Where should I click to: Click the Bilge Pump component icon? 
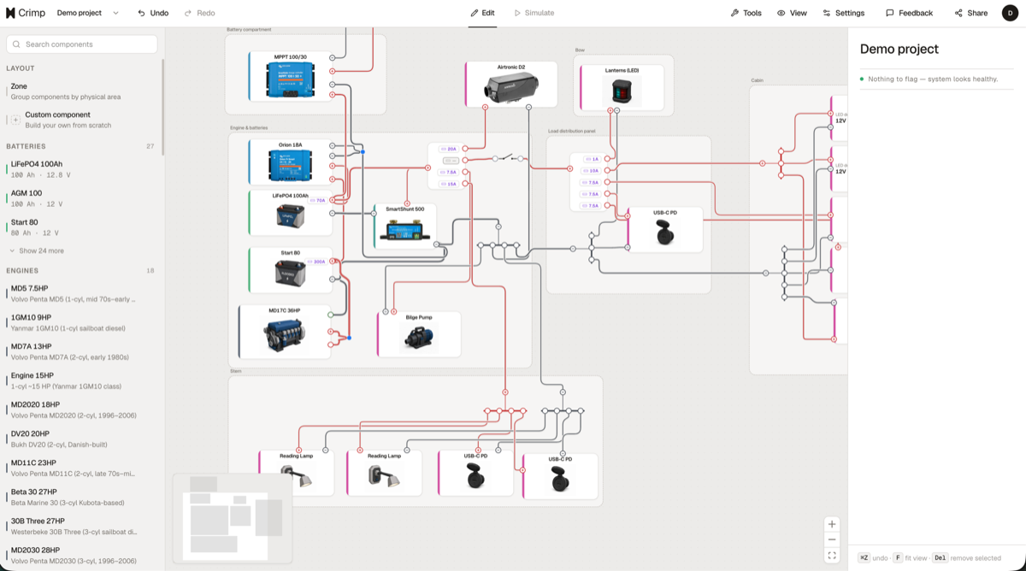click(419, 337)
